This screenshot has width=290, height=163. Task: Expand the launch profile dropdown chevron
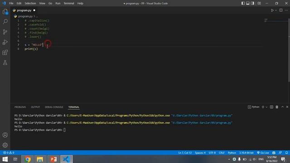click(x=266, y=107)
